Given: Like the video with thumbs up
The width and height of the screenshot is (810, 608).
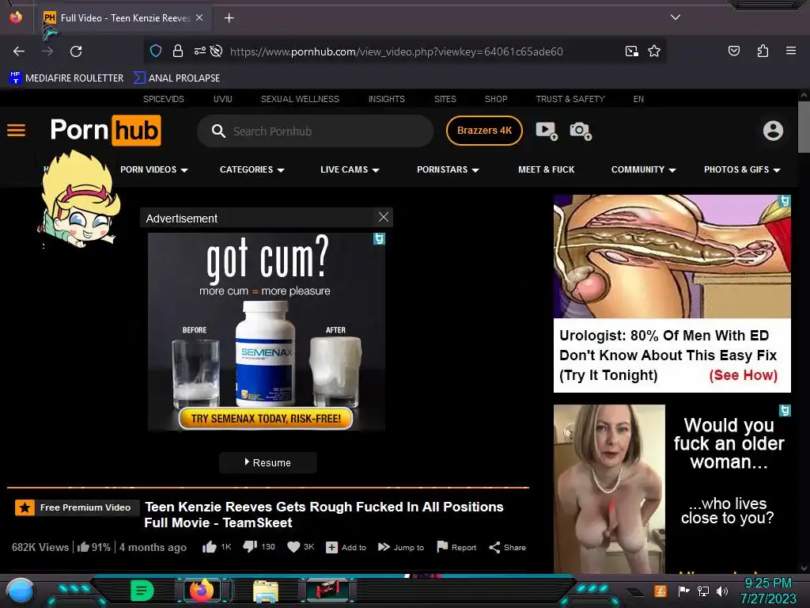Looking at the screenshot, I should pos(209,547).
